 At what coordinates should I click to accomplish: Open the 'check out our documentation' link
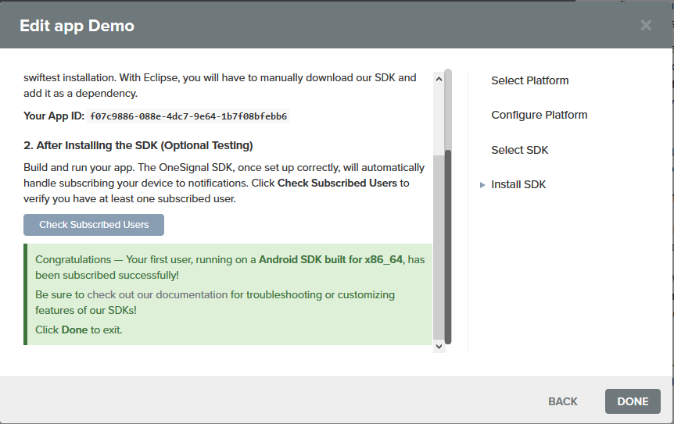pyautogui.click(x=157, y=295)
